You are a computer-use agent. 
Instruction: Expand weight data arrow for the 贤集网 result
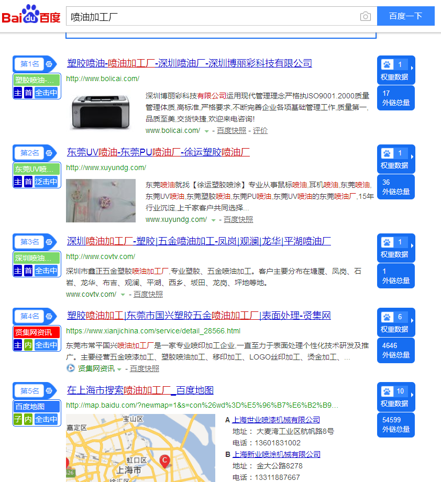(x=412, y=320)
